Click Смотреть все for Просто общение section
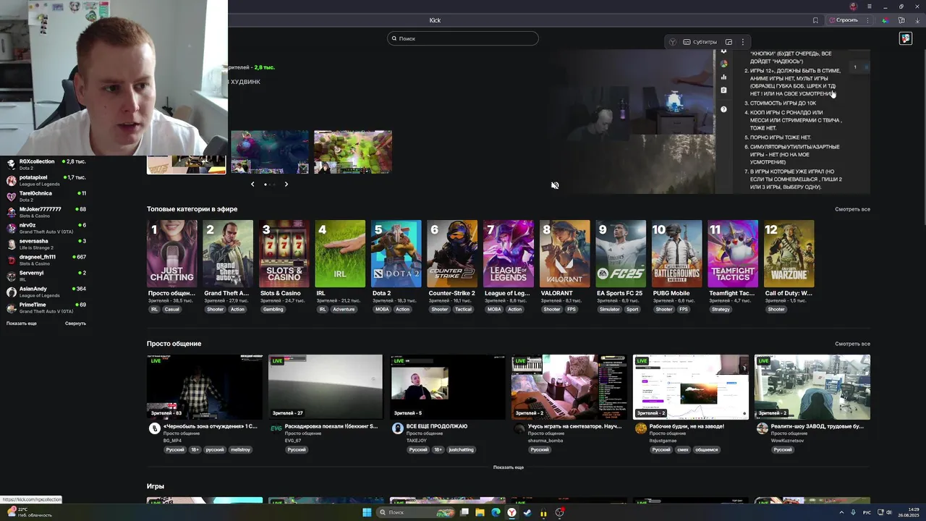The height and width of the screenshot is (521, 926). (852, 344)
